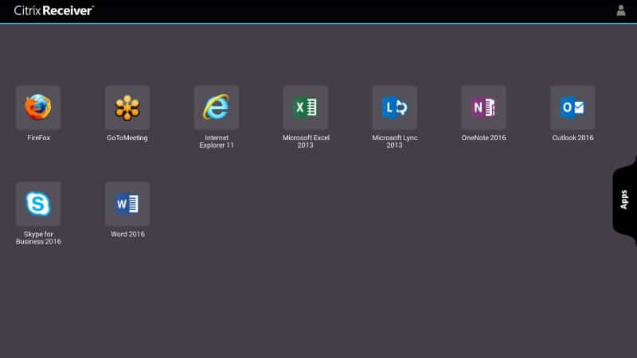
Task: Expand the Apps side tab
Action: (624, 199)
